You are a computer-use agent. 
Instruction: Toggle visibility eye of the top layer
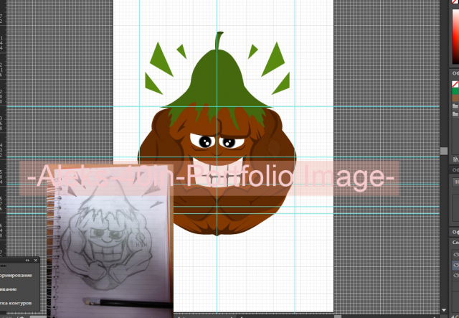click(456, 254)
